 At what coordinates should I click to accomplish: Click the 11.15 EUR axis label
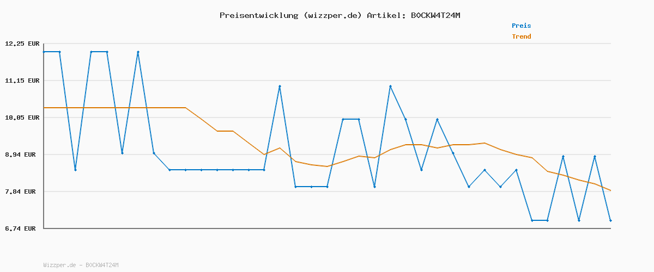pos(22,81)
